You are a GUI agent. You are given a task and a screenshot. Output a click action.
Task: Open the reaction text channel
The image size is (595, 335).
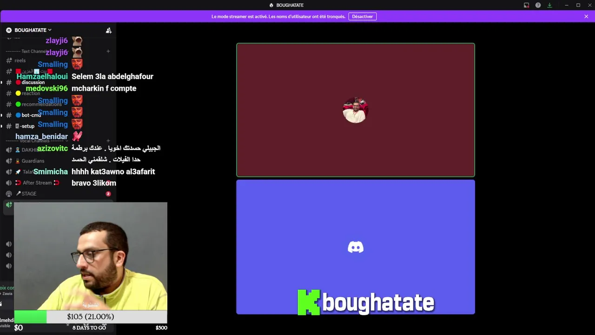coord(31,94)
